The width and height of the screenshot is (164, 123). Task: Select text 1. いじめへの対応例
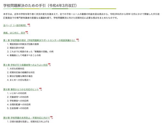(17, 93)
